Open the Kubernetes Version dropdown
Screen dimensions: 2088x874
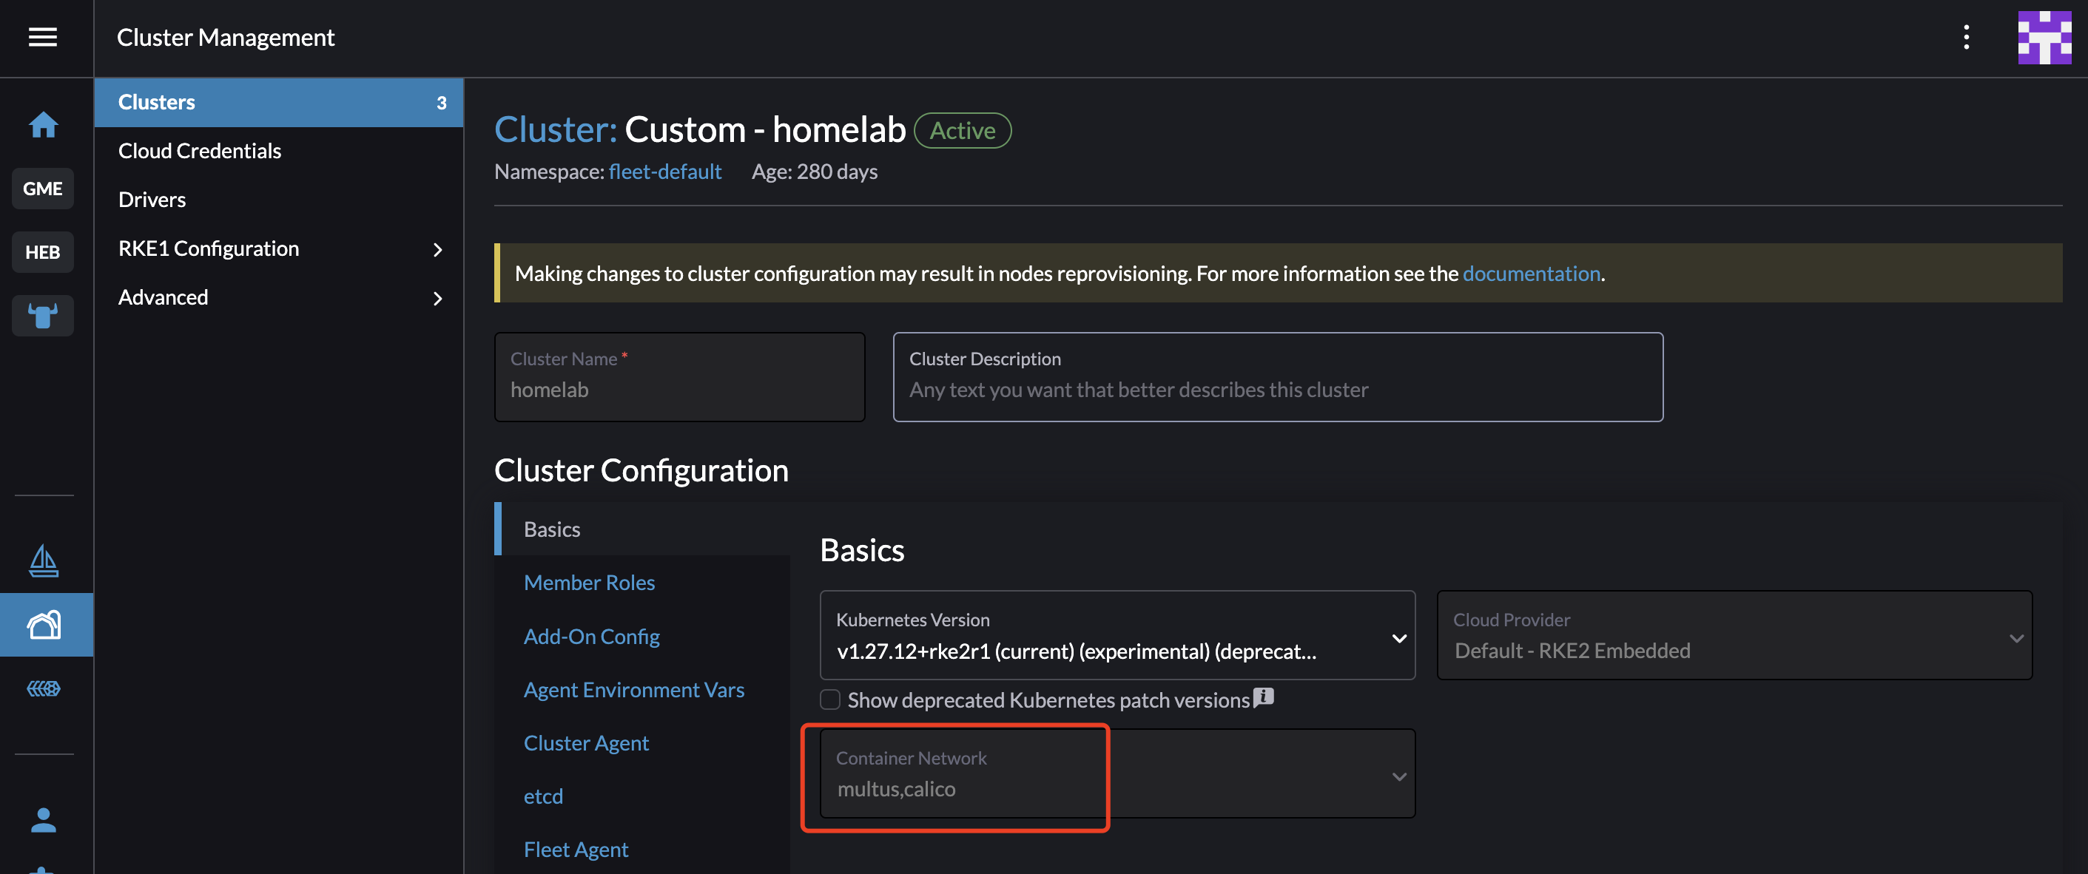click(x=1117, y=635)
